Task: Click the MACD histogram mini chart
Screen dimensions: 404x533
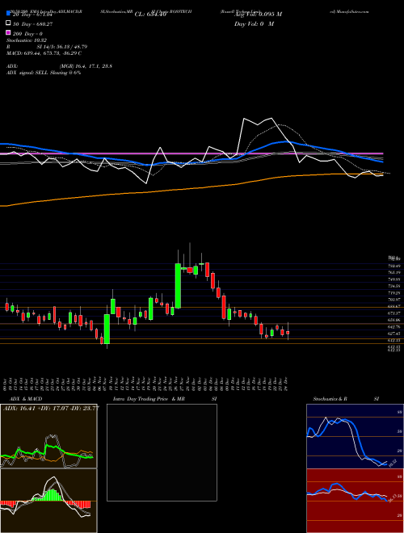Action: click(x=48, y=501)
